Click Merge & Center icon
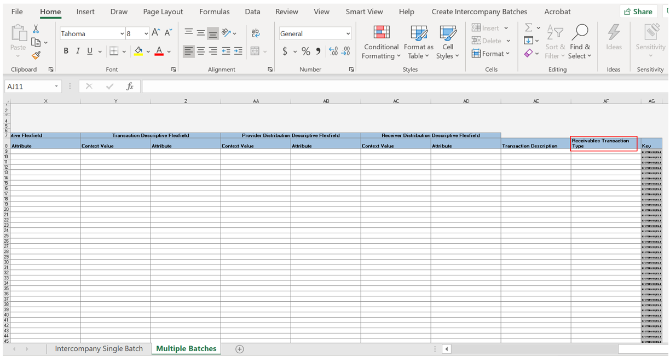The height and width of the screenshot is (356, 670). coord(255,51)
